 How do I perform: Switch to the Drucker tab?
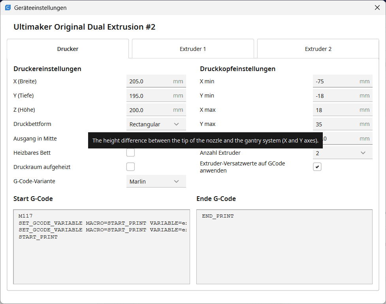click(68, 49)
